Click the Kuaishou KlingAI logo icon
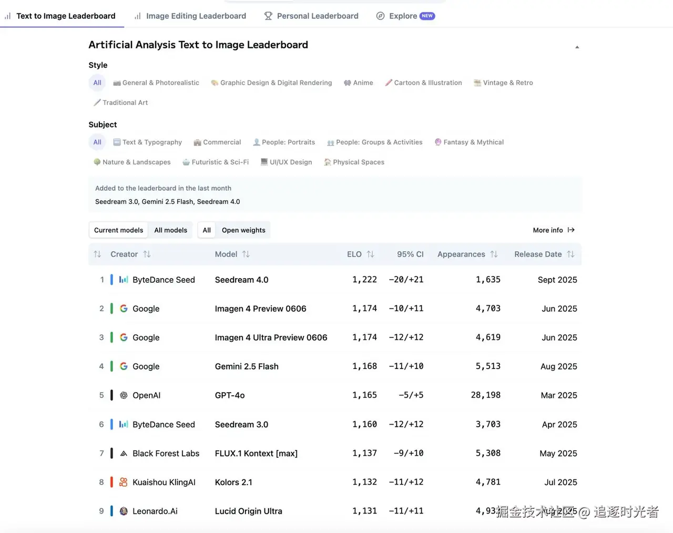 (124, 482)
